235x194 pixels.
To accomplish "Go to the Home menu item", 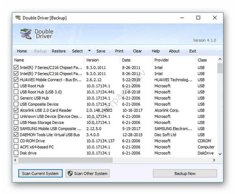I will [x=22, y=51].
